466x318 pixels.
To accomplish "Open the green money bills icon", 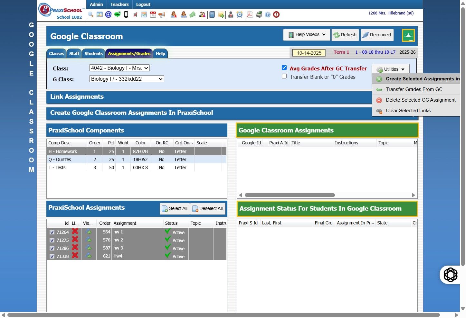I will (192, 14).
